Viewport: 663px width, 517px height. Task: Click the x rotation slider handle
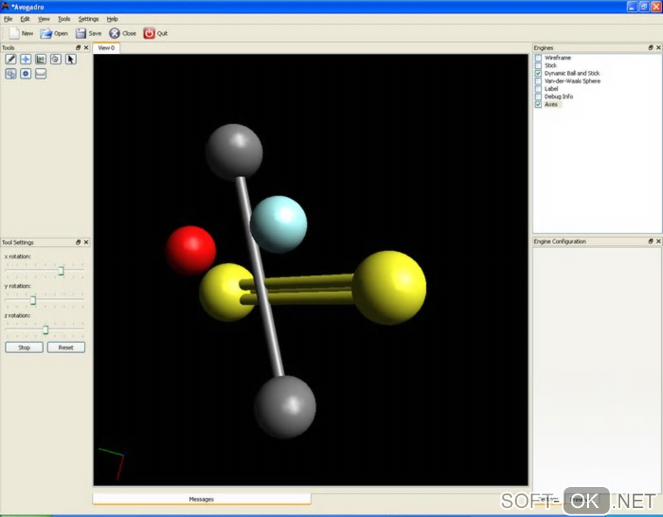[61, 270]
